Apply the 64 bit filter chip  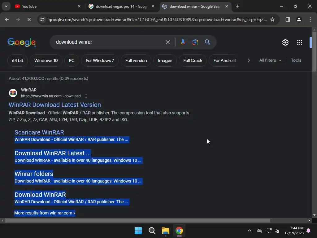coord(18,60)
